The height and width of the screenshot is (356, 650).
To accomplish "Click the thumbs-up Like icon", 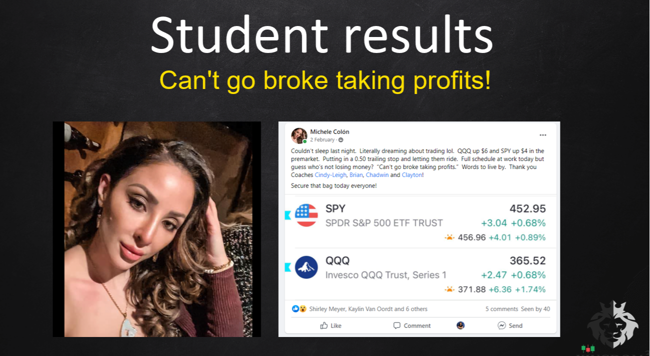I will click(x=324, y=325).
